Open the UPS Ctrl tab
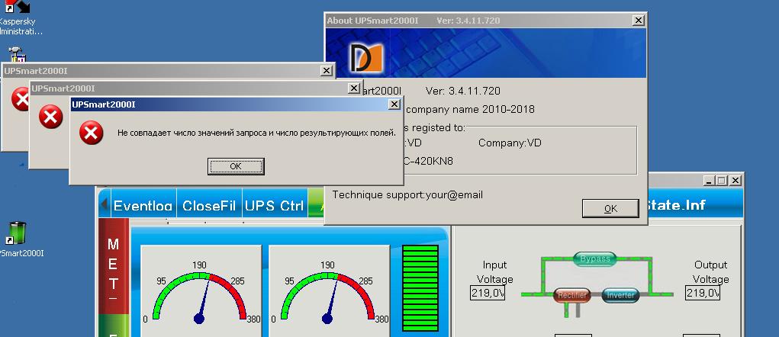779x337 pixels. tap(274, 206)
